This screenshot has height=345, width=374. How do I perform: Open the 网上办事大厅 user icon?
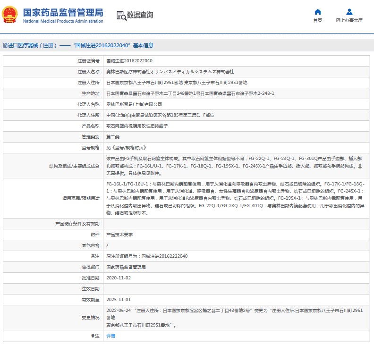click(349, 12)
